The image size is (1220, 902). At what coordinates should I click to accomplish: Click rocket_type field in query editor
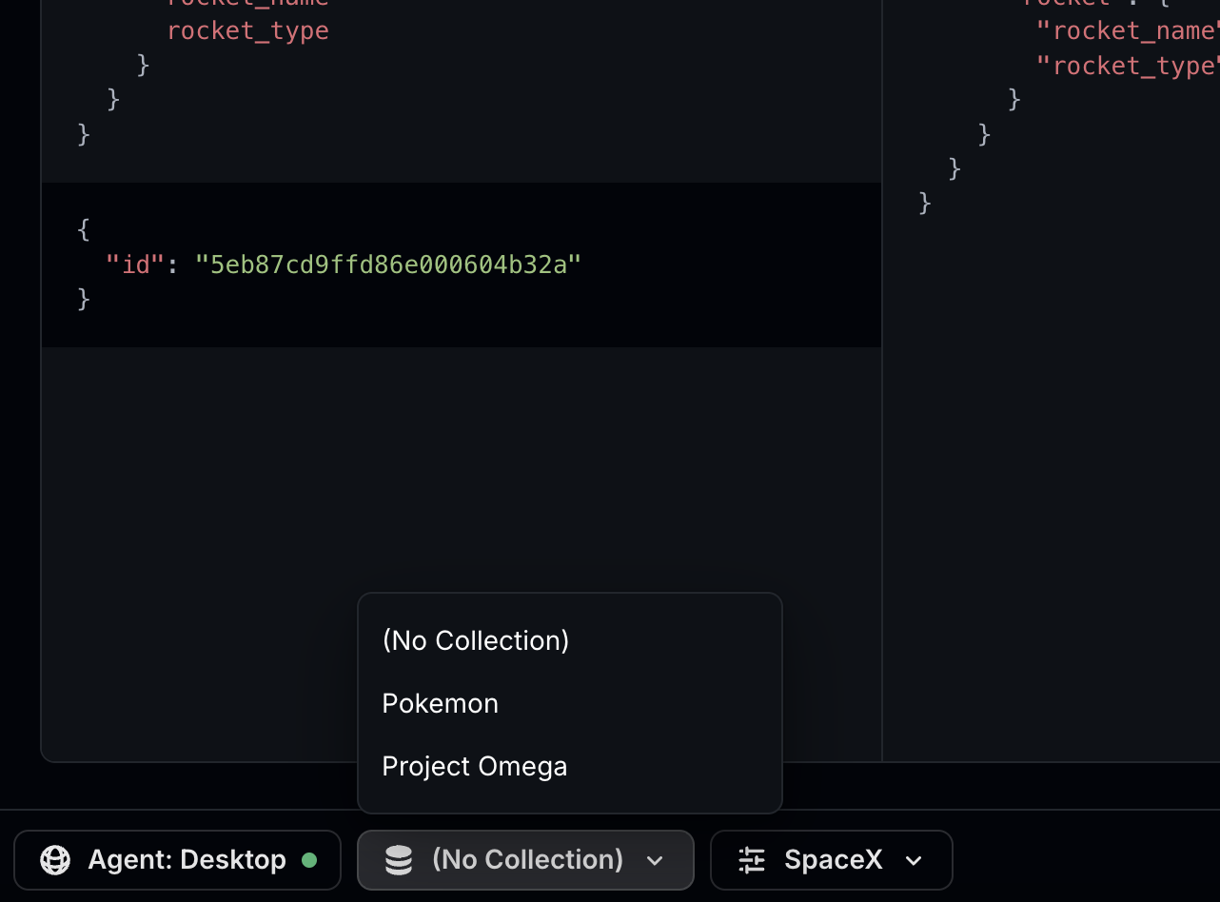pyautogui.click(x=247, y=30)
